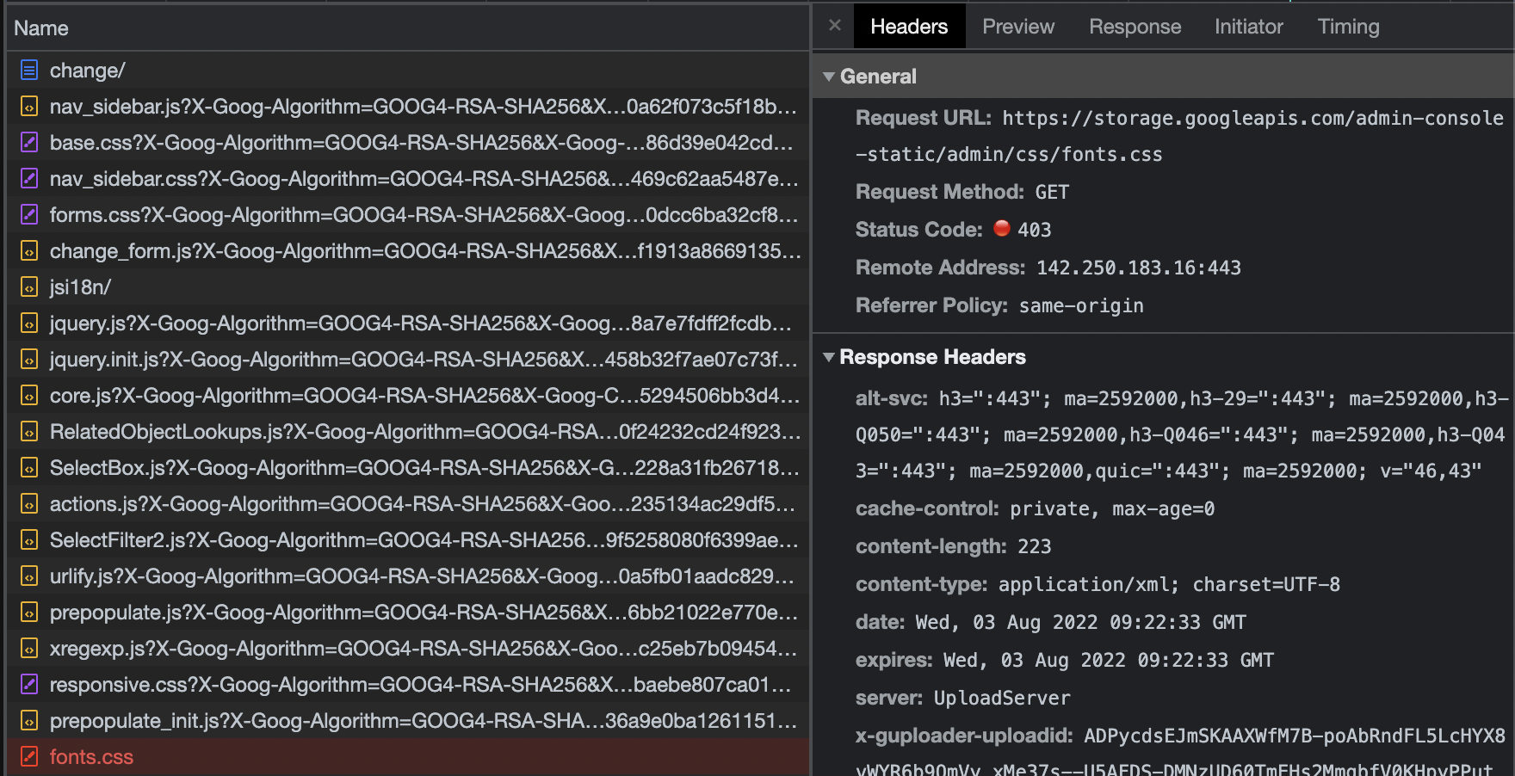This screenshot has height=776, width=1515.
Task: Collapse the General section
Action: (x=829, y=77)
